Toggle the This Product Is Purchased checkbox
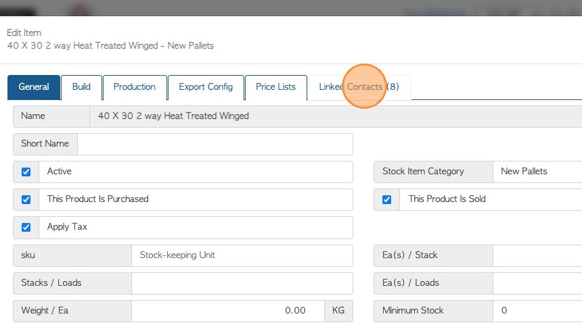This screenshot has width=582, height=325. pos(26,199)
